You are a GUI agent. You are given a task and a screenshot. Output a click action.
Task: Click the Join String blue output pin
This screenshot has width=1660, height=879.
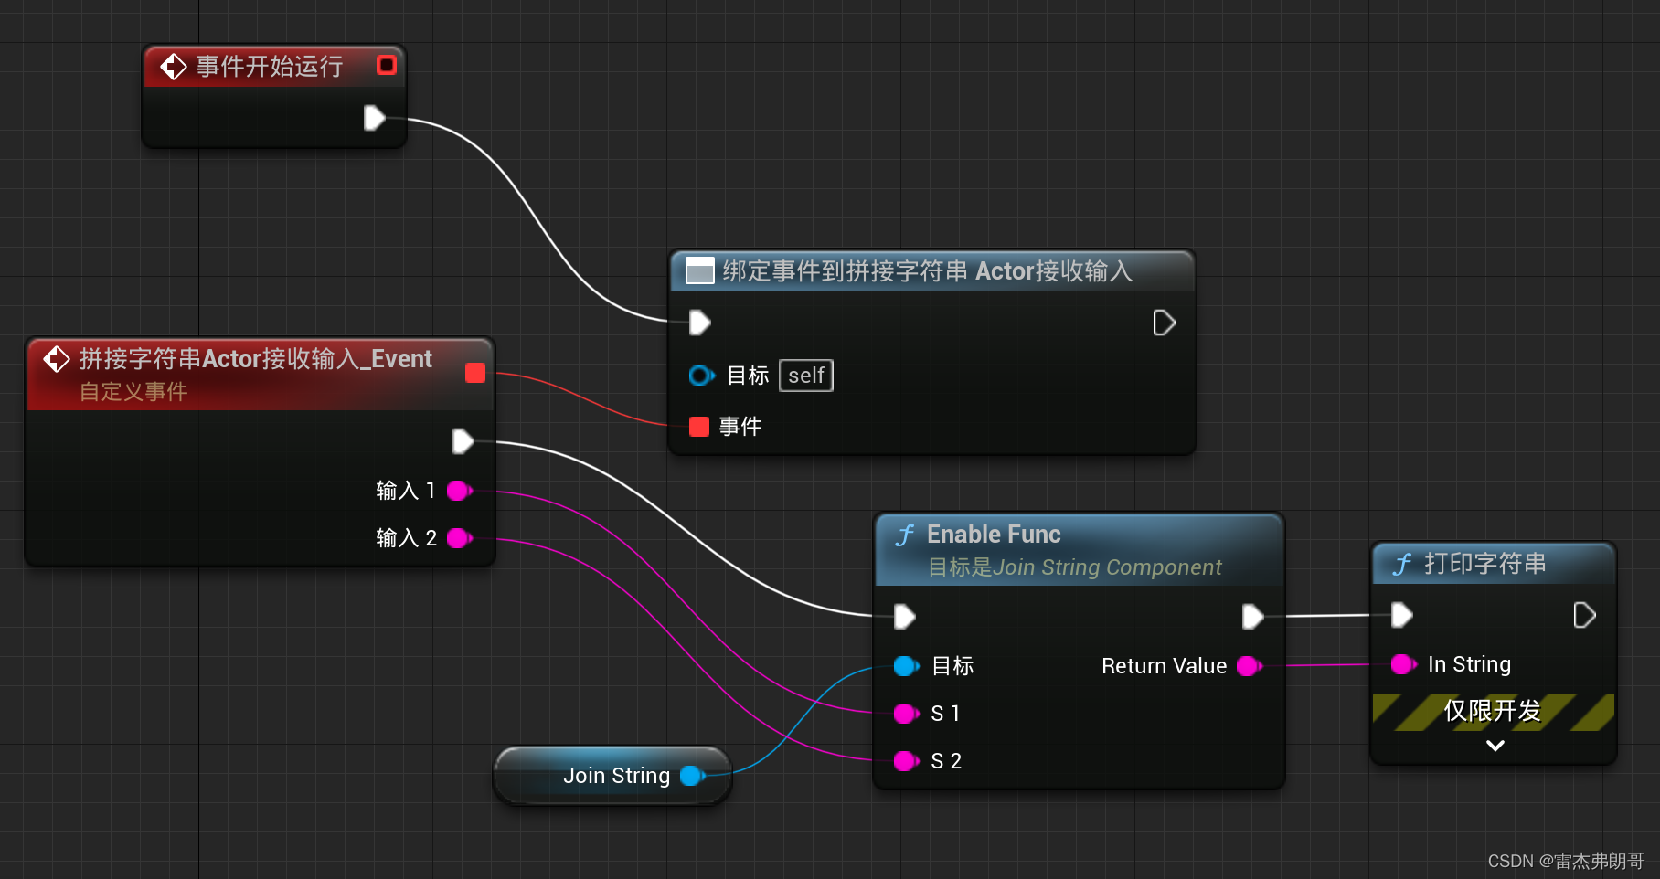[x=693, y=776]
